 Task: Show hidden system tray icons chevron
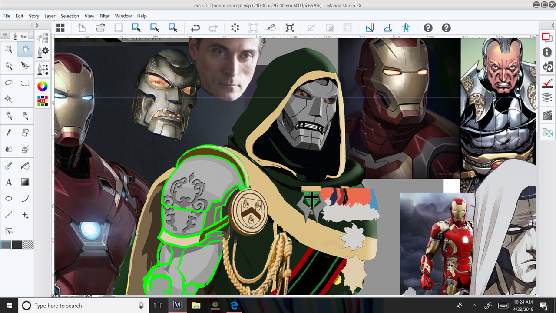point(474,306)
